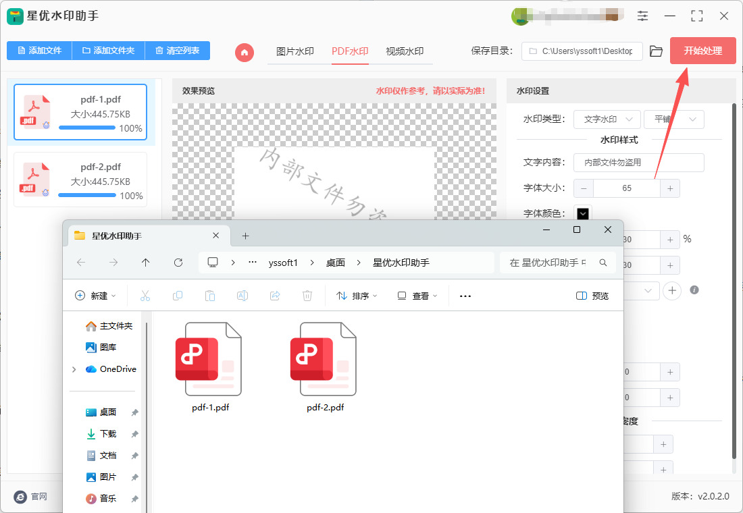Open the Explorer more options ellipsis
Viewport: 743px width, 513px height.
point(465,296)
